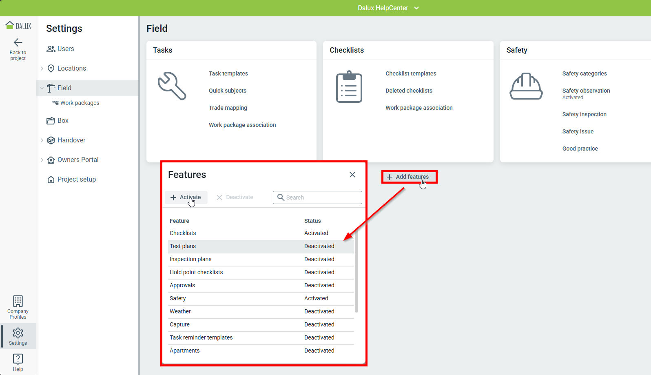Open Company Profiles from the sidebar

point(18,307)
